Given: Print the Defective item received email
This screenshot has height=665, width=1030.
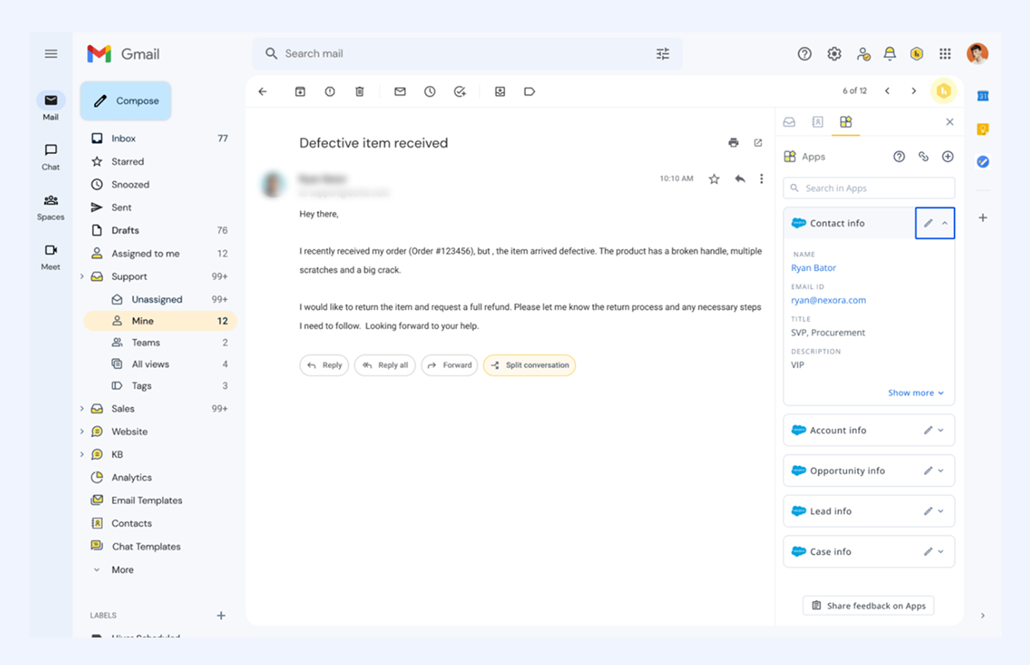Looking at the screenshot, I should 733,143.
